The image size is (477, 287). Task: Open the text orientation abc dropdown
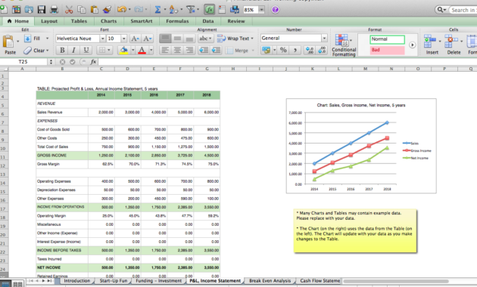[206, 39]
